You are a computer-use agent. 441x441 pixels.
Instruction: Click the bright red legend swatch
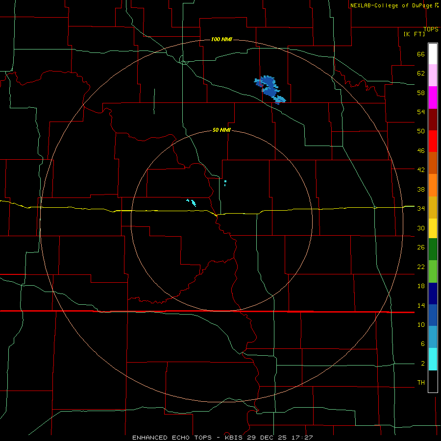[x=433, y=142]
